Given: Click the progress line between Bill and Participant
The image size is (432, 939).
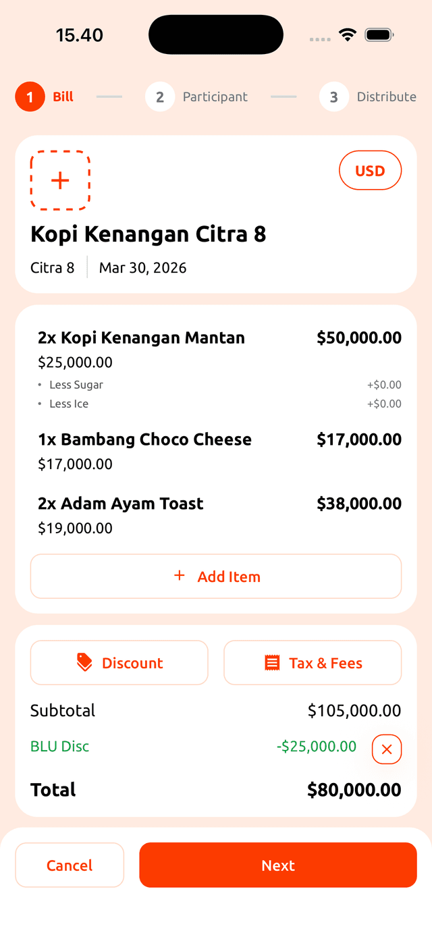Looking at the screenshot, I should click(109, 97).
